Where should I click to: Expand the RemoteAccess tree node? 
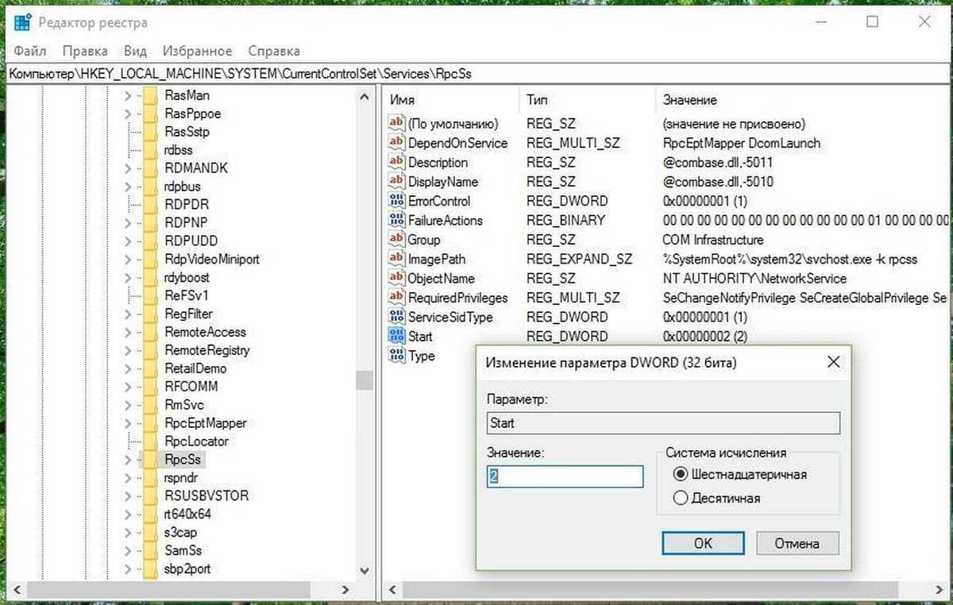128,332
